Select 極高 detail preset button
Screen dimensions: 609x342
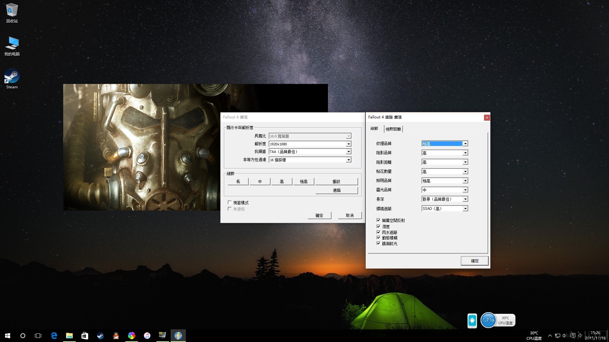(304, 181)
